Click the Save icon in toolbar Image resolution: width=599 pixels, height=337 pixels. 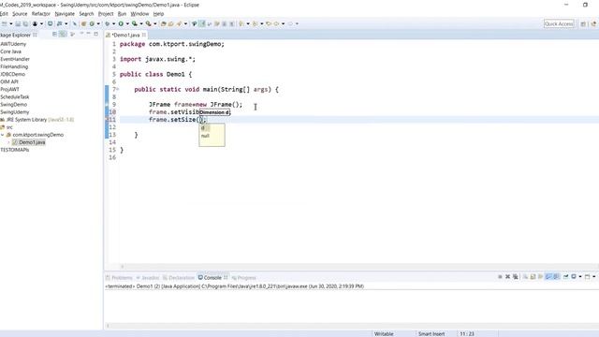pos(18,23)
